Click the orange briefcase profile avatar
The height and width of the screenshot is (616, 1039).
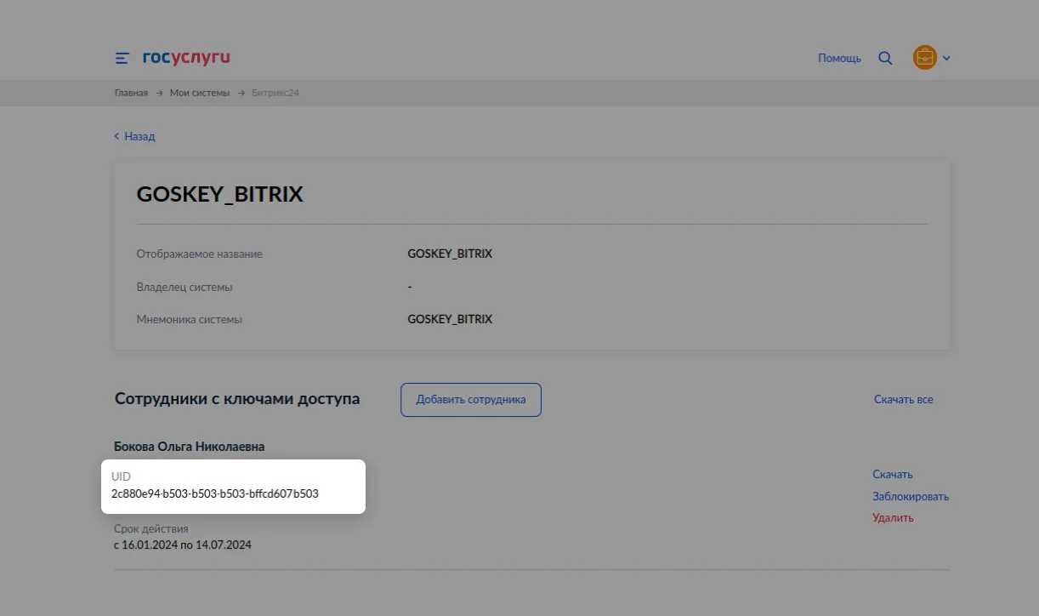pos(925,58)
